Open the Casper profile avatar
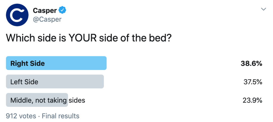Viewport: 273px width, 122px height. coord(17,15)
